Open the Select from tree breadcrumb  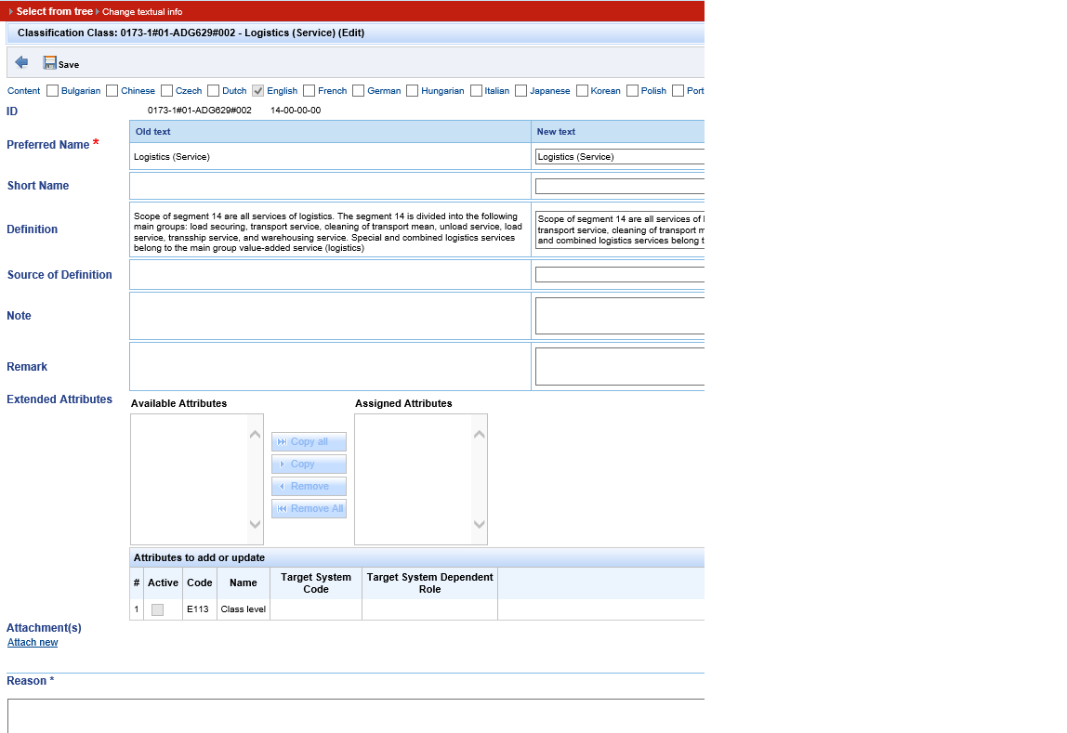54,11
